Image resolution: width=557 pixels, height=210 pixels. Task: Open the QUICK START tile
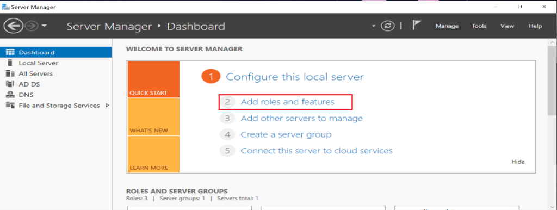click(153, 79)
